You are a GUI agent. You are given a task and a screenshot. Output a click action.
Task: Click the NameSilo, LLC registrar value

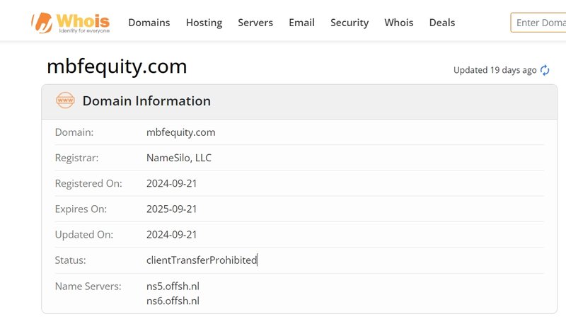179,158
